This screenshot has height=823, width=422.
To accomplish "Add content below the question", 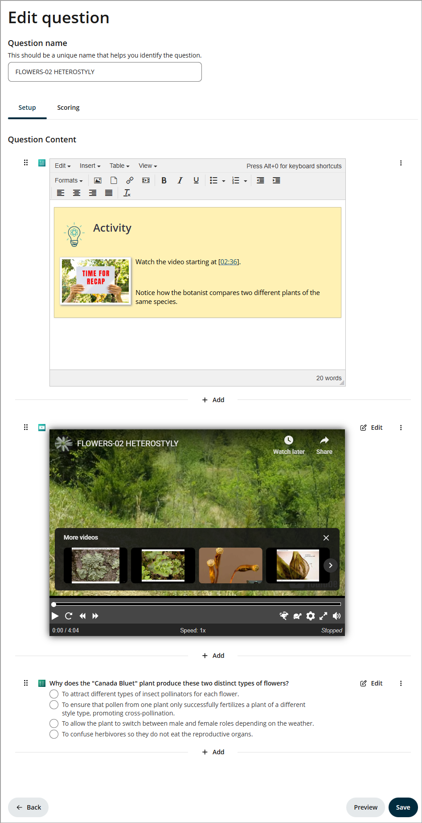I will coord(213,752).
